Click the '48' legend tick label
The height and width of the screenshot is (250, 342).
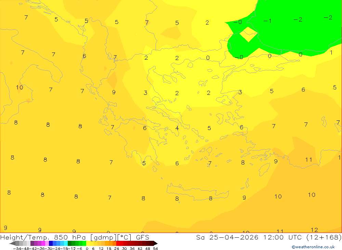tap(148, 249)
